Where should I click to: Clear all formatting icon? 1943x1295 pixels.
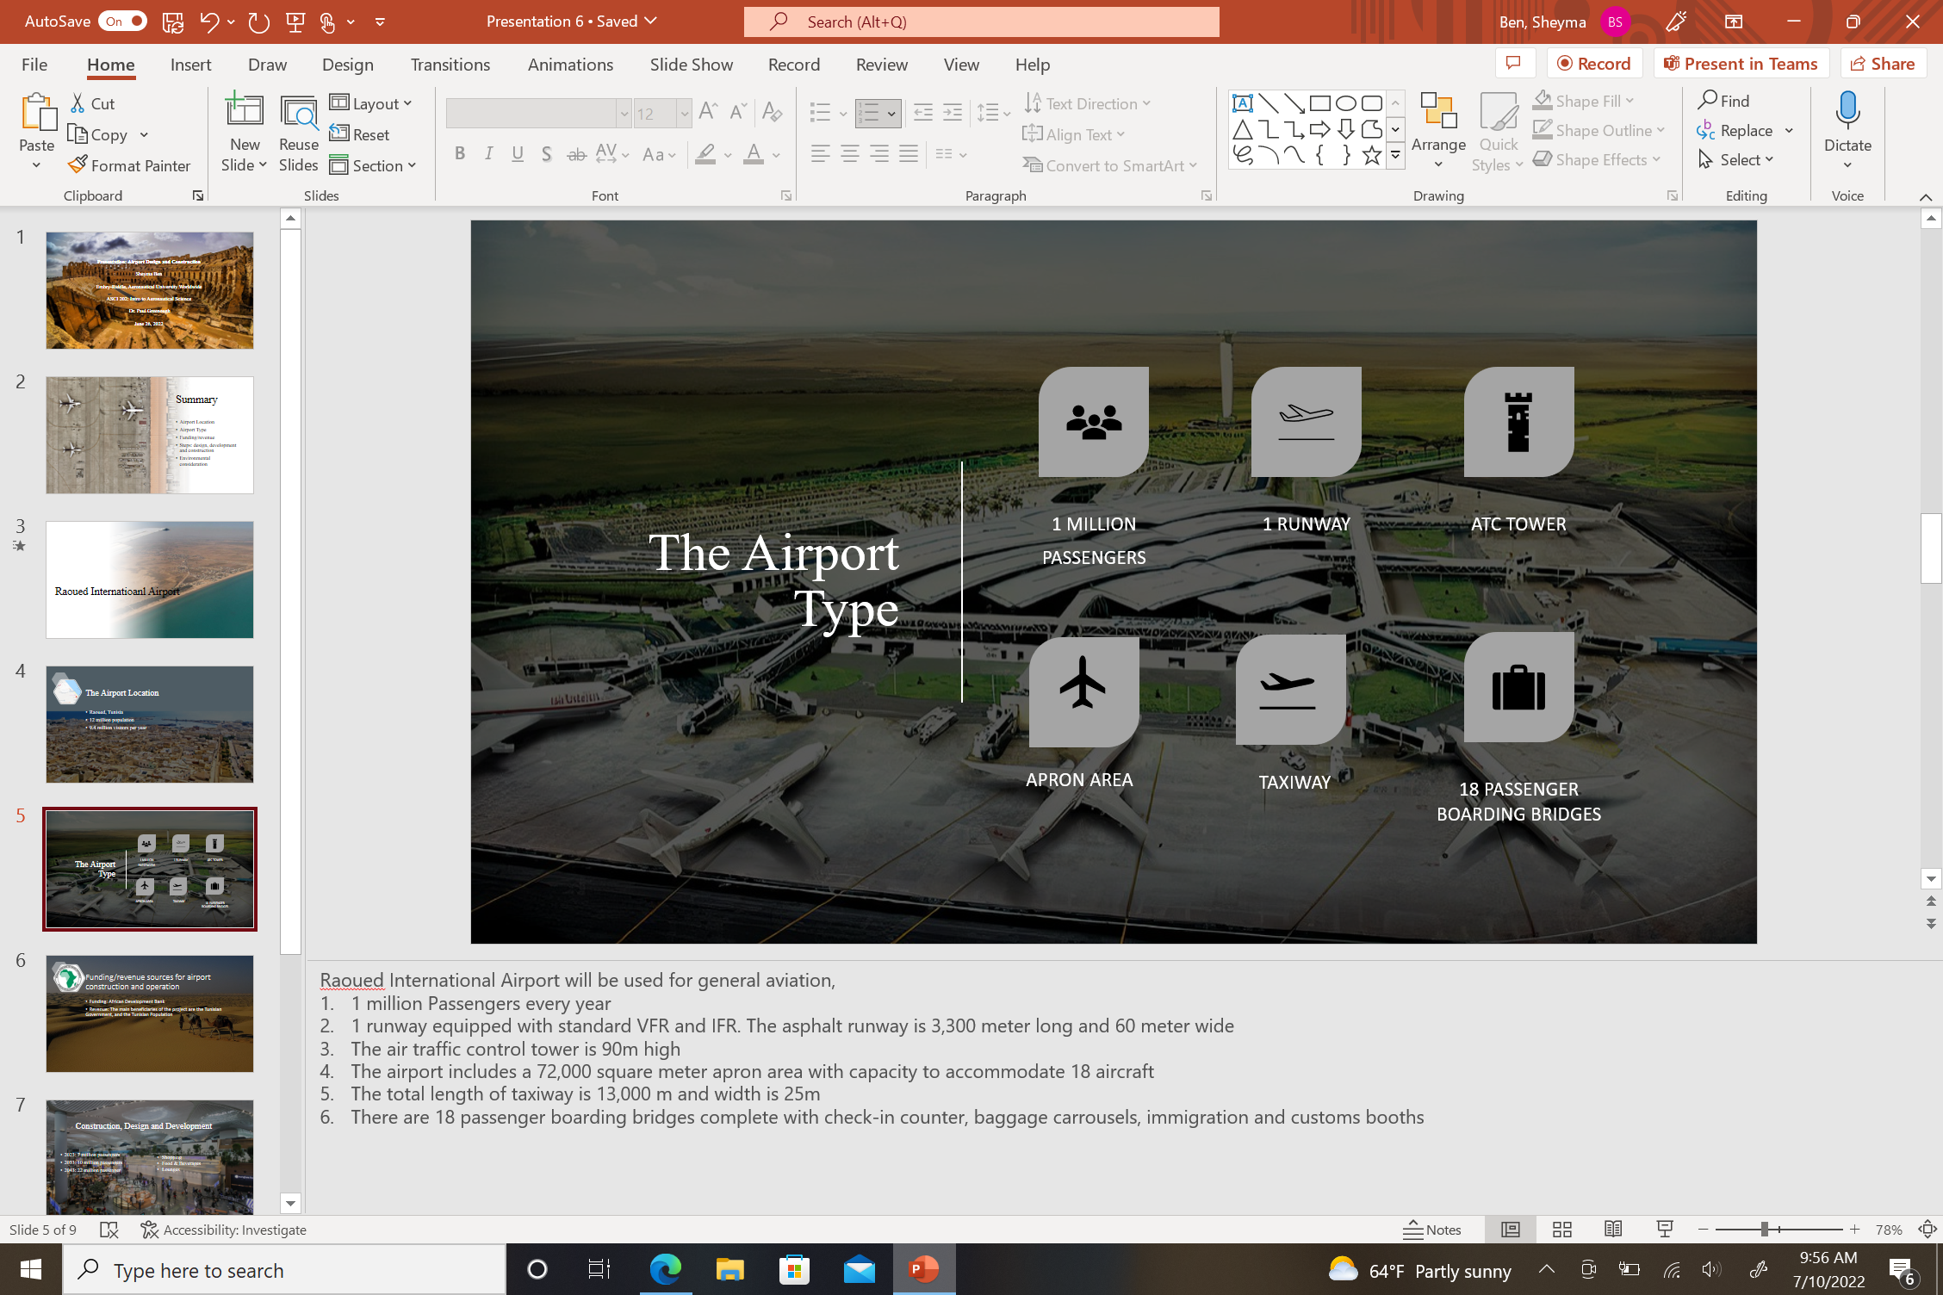[x=772, y=112]
